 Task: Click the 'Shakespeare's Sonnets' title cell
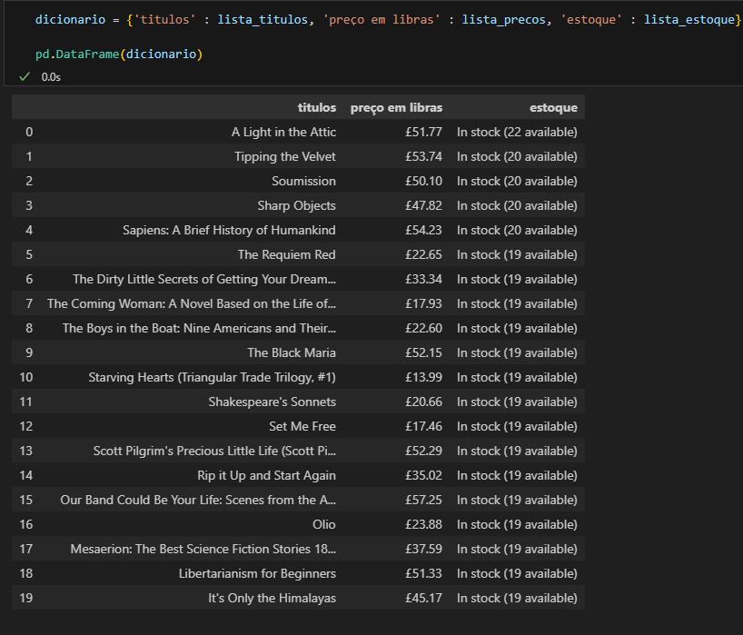(272, 402)
